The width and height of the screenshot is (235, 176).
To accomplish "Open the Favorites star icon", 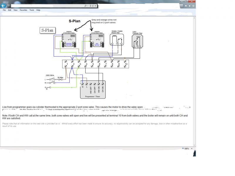I will [190, 6].
